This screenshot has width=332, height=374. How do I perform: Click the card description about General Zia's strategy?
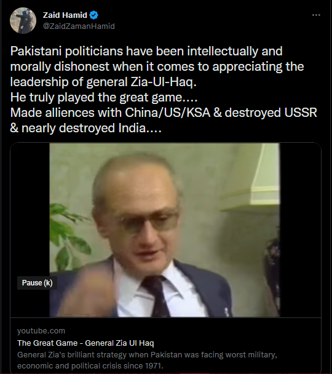point(147,360)
